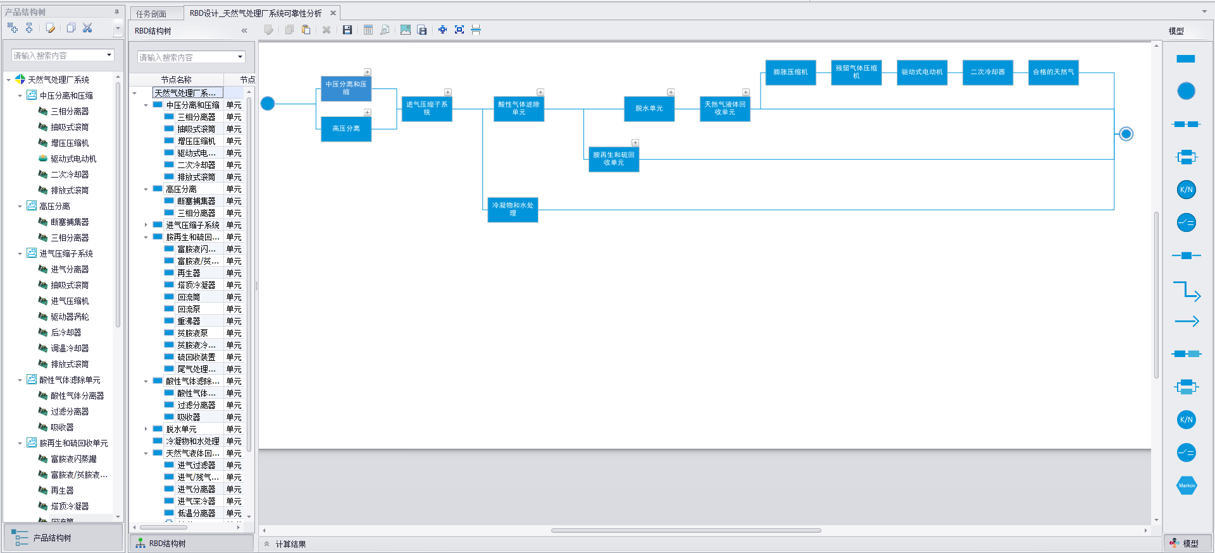Screen dimensions: 1215x553
Task: Select the circle node shape in model palette
Action: [x=1187, y=91]
